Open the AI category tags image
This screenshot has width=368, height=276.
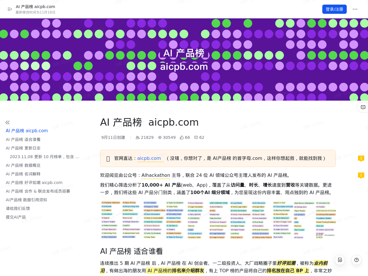[x=218, y=220]
